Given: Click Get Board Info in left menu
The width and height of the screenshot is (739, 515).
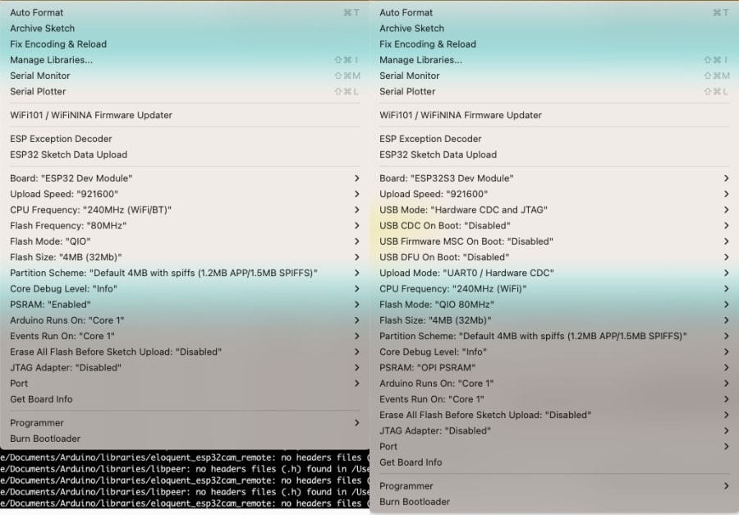Looking at the screenshot, I should tap(185, 399).
